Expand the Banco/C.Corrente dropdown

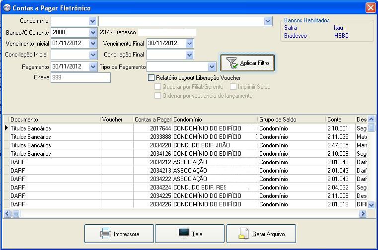92,32
